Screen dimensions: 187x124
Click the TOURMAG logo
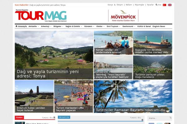point(41,15)
